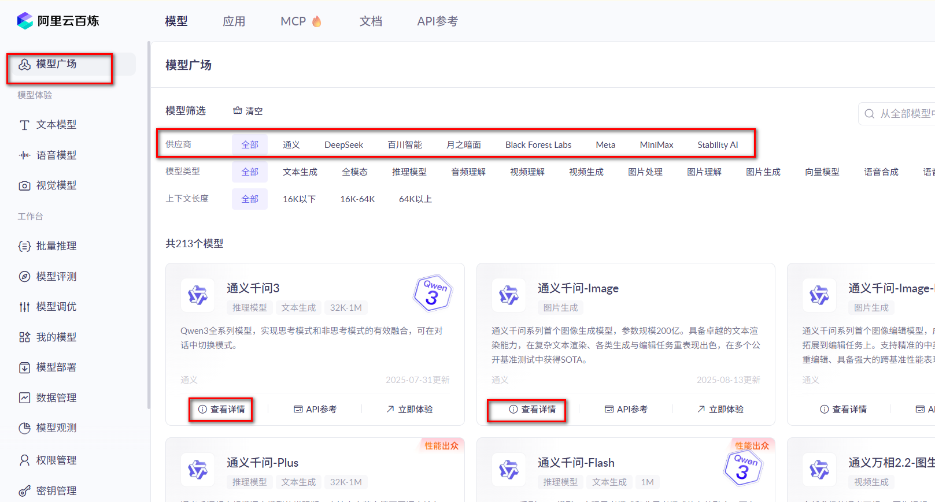Screen dimensions: 935x502
Task: Click the camera icon for 视觉模型
Action: click(24, 185)
